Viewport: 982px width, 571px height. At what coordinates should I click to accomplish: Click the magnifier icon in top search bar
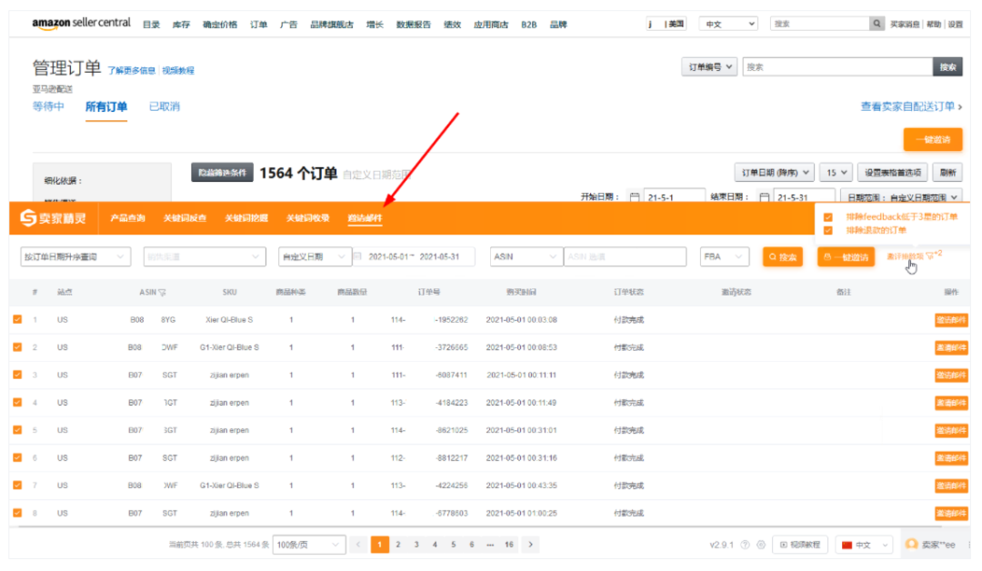877,24
